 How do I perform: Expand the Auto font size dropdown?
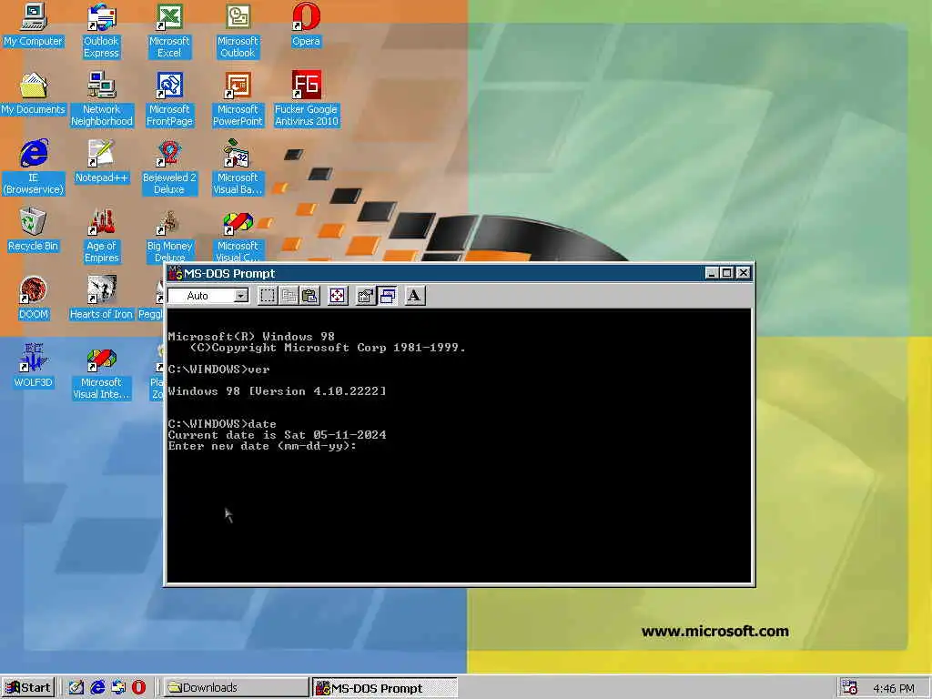click(240, 296)
